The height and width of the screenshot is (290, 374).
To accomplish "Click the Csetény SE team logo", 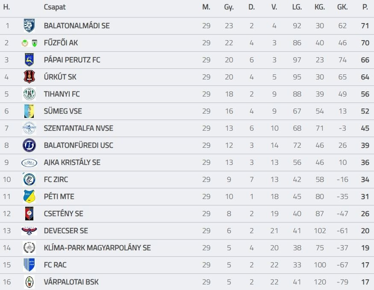I will point(29,214).
